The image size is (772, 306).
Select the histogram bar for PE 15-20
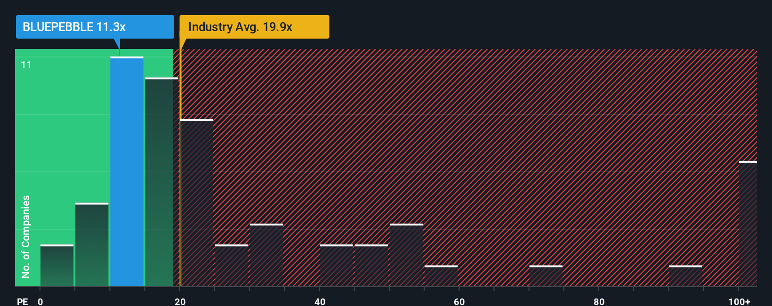161,182
